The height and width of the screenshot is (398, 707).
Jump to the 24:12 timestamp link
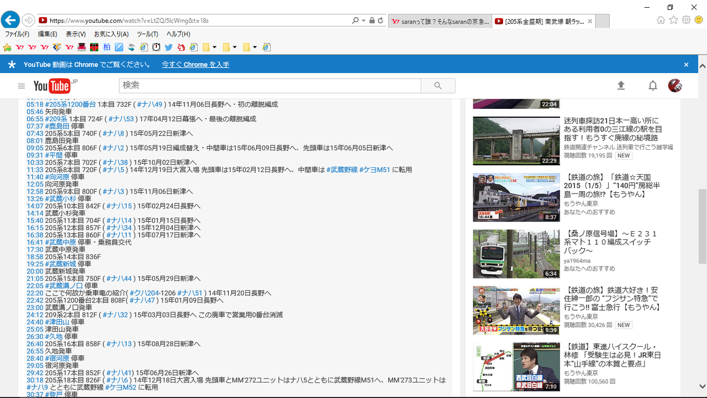tap(35, 315)
